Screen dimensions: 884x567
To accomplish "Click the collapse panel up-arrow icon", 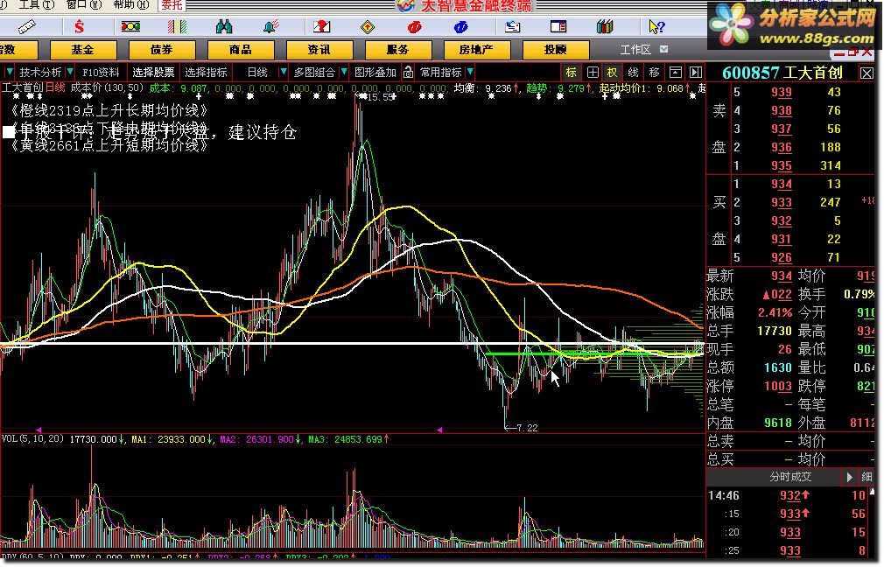I will point(676,72).
